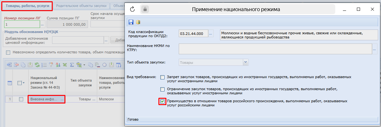Switch to the 'Родительские объекты закупки' tab

click(x=82, y=6)
